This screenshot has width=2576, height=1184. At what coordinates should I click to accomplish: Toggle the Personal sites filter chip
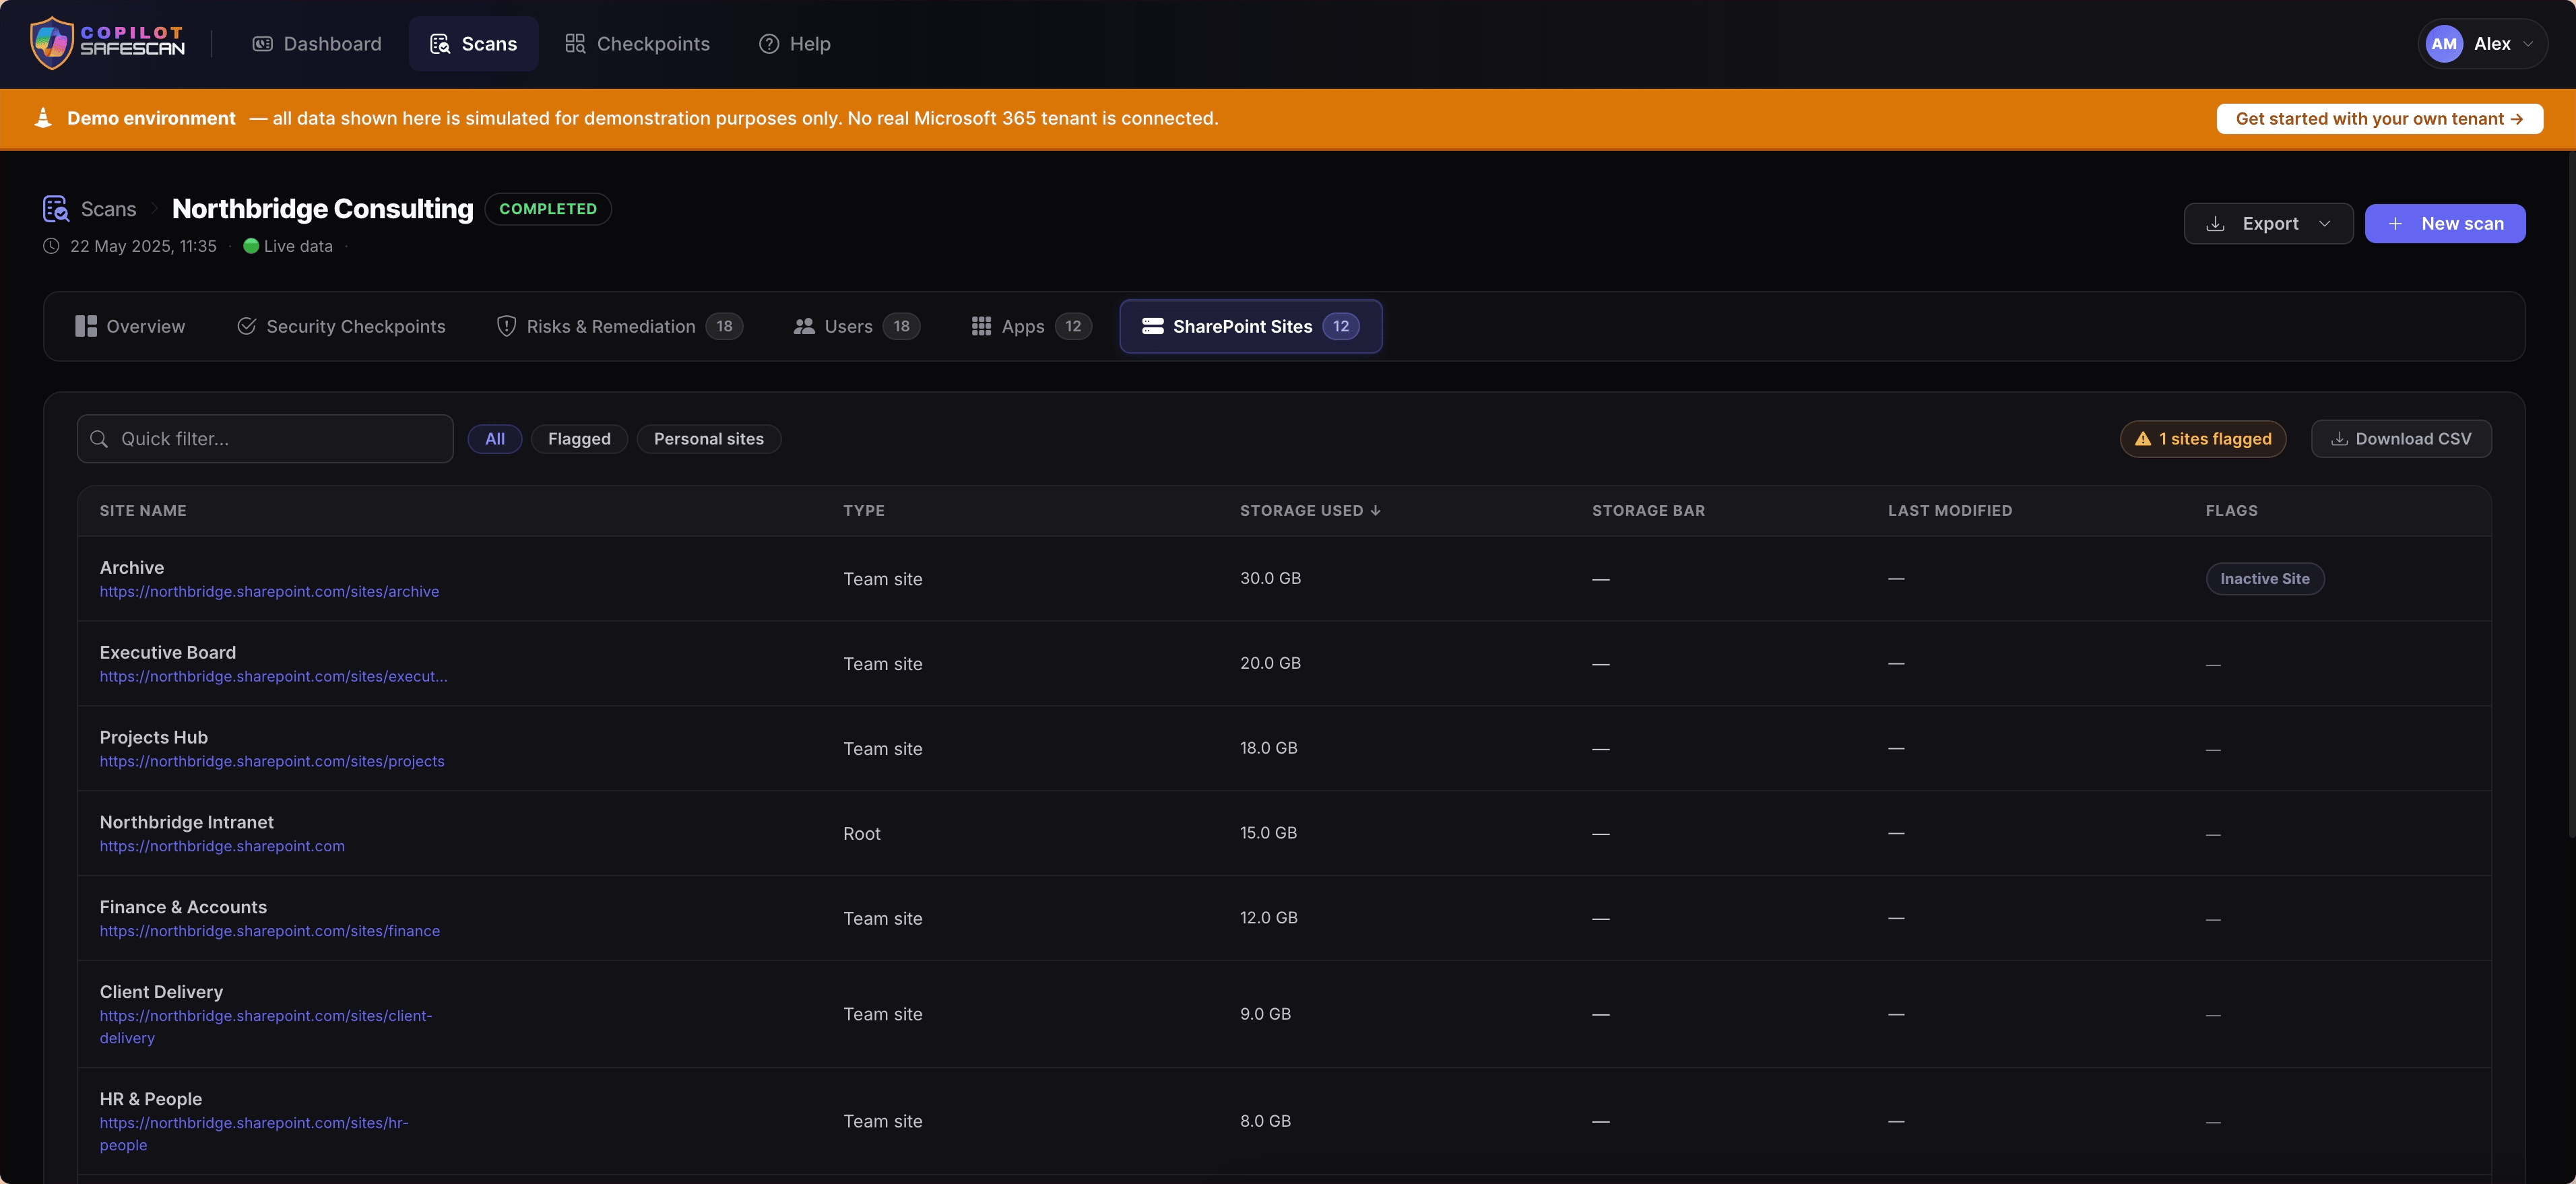click(x=709, y=439)
